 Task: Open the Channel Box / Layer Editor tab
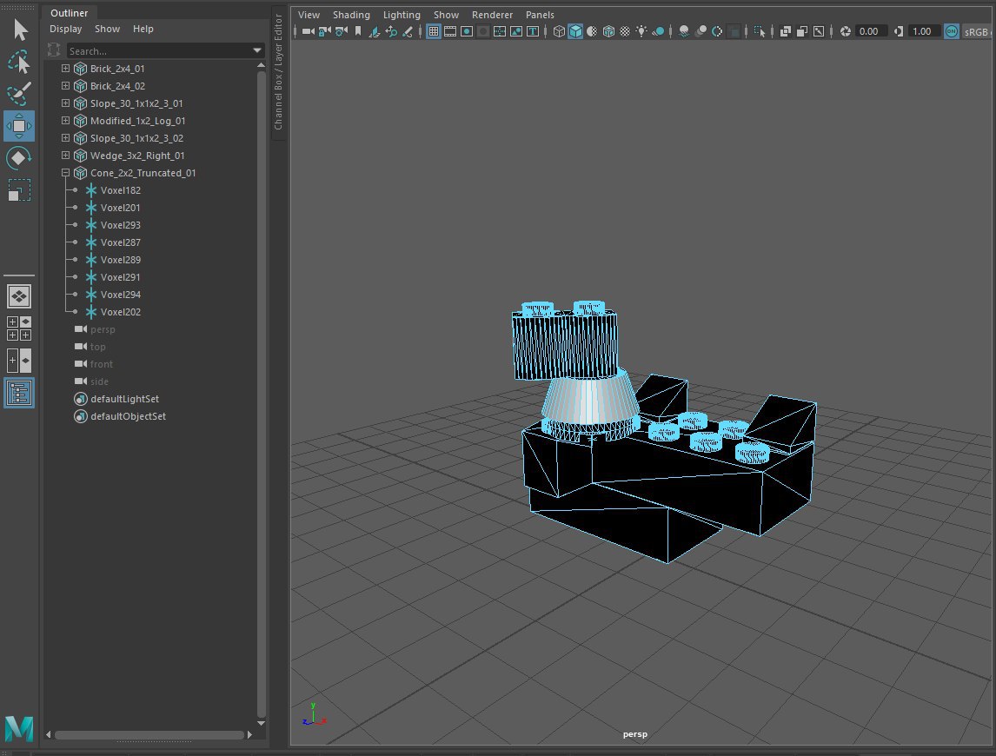(278, 71)
